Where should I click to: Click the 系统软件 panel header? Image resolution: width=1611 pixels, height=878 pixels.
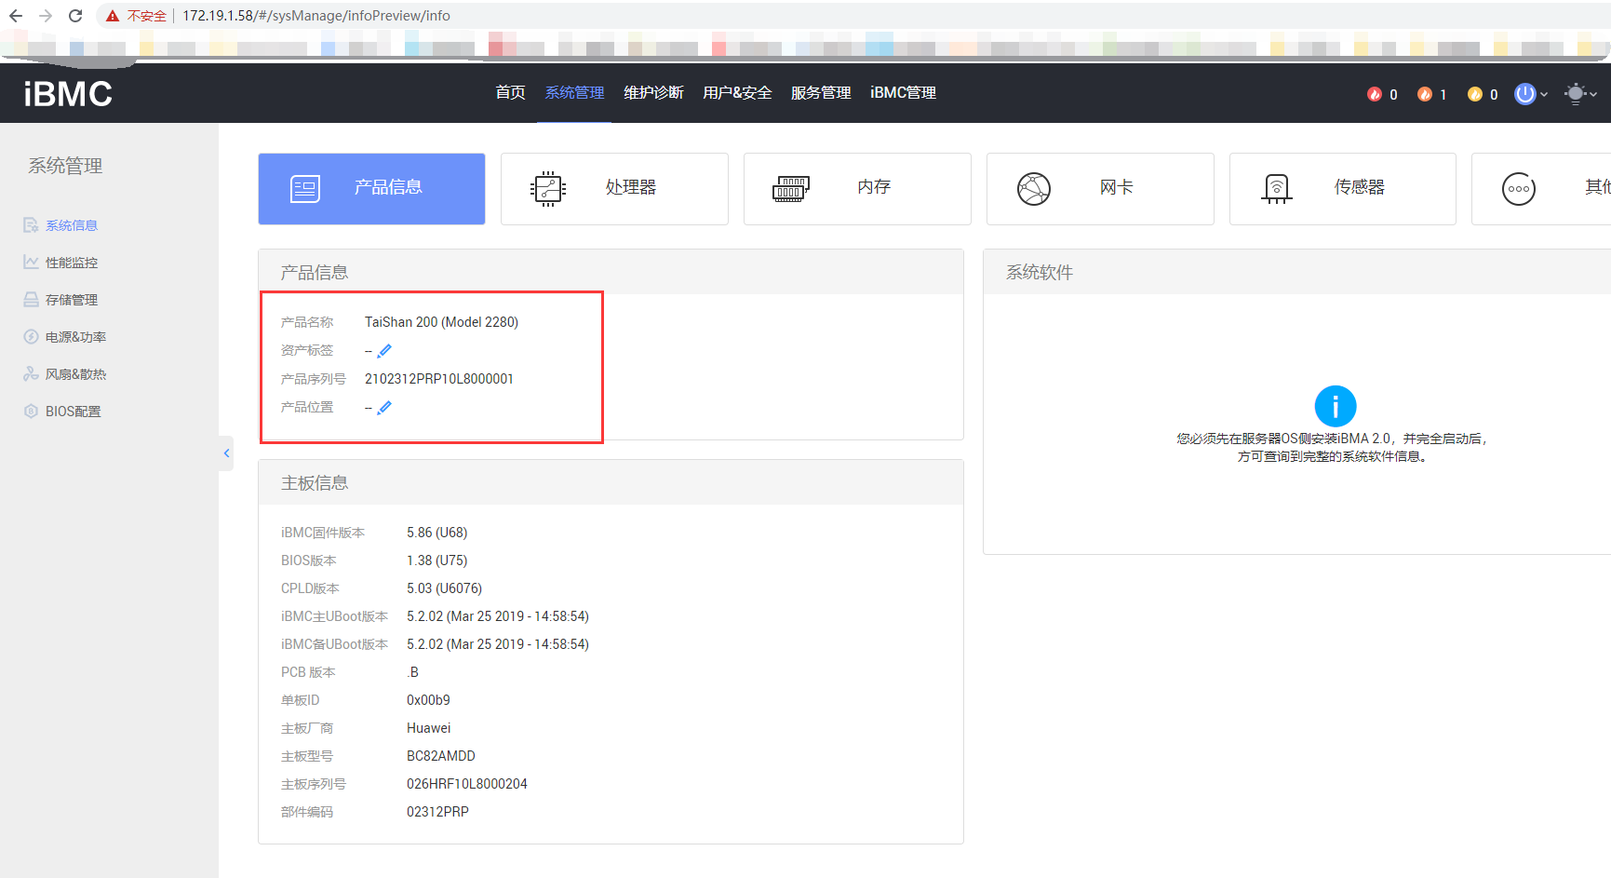(x=1297, y=272)
